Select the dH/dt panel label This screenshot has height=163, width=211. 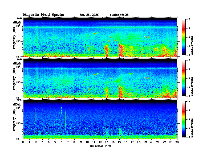tap(17, 23)
